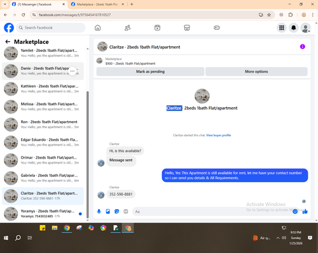
Task: Open the Friends icon in top navigation
Action: pos(127,28)
